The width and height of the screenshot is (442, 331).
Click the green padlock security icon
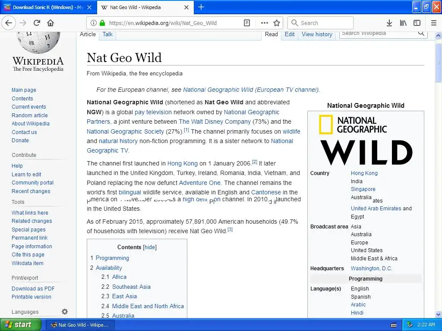tap(102, 23)
